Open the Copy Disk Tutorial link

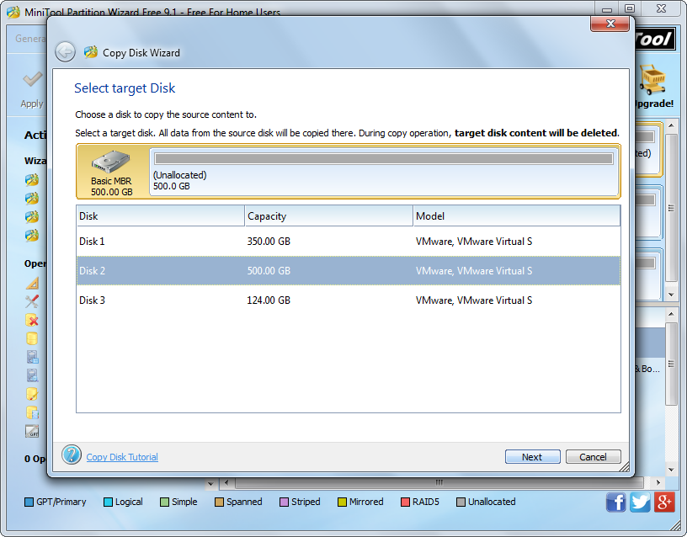(x=122, y=457)
